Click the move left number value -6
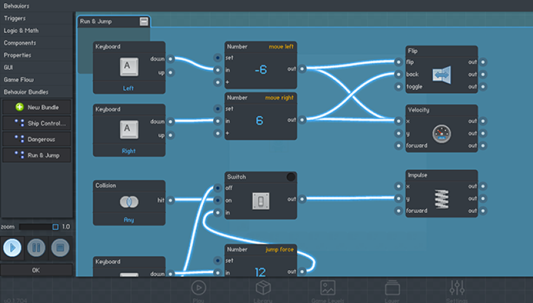 pos(260,70)
